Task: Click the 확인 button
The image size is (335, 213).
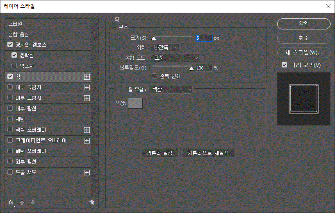Action: (303, 24)
